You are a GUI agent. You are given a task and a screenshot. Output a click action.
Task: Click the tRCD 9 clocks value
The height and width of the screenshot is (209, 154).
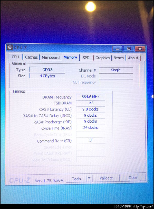pyautogui.click(x=91, y=115)
